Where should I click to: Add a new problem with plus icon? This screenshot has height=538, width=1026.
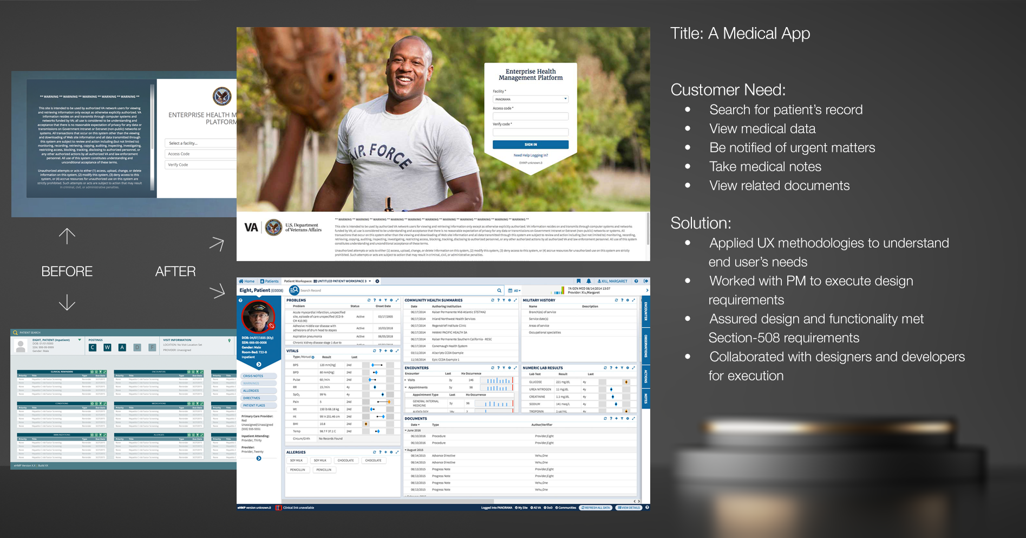coord(380,300)
